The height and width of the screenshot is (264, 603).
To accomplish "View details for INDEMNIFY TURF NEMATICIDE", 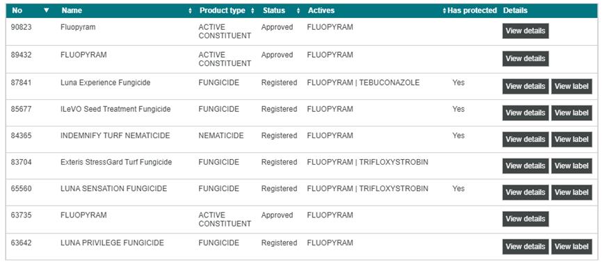I will (x=525, y=140).
